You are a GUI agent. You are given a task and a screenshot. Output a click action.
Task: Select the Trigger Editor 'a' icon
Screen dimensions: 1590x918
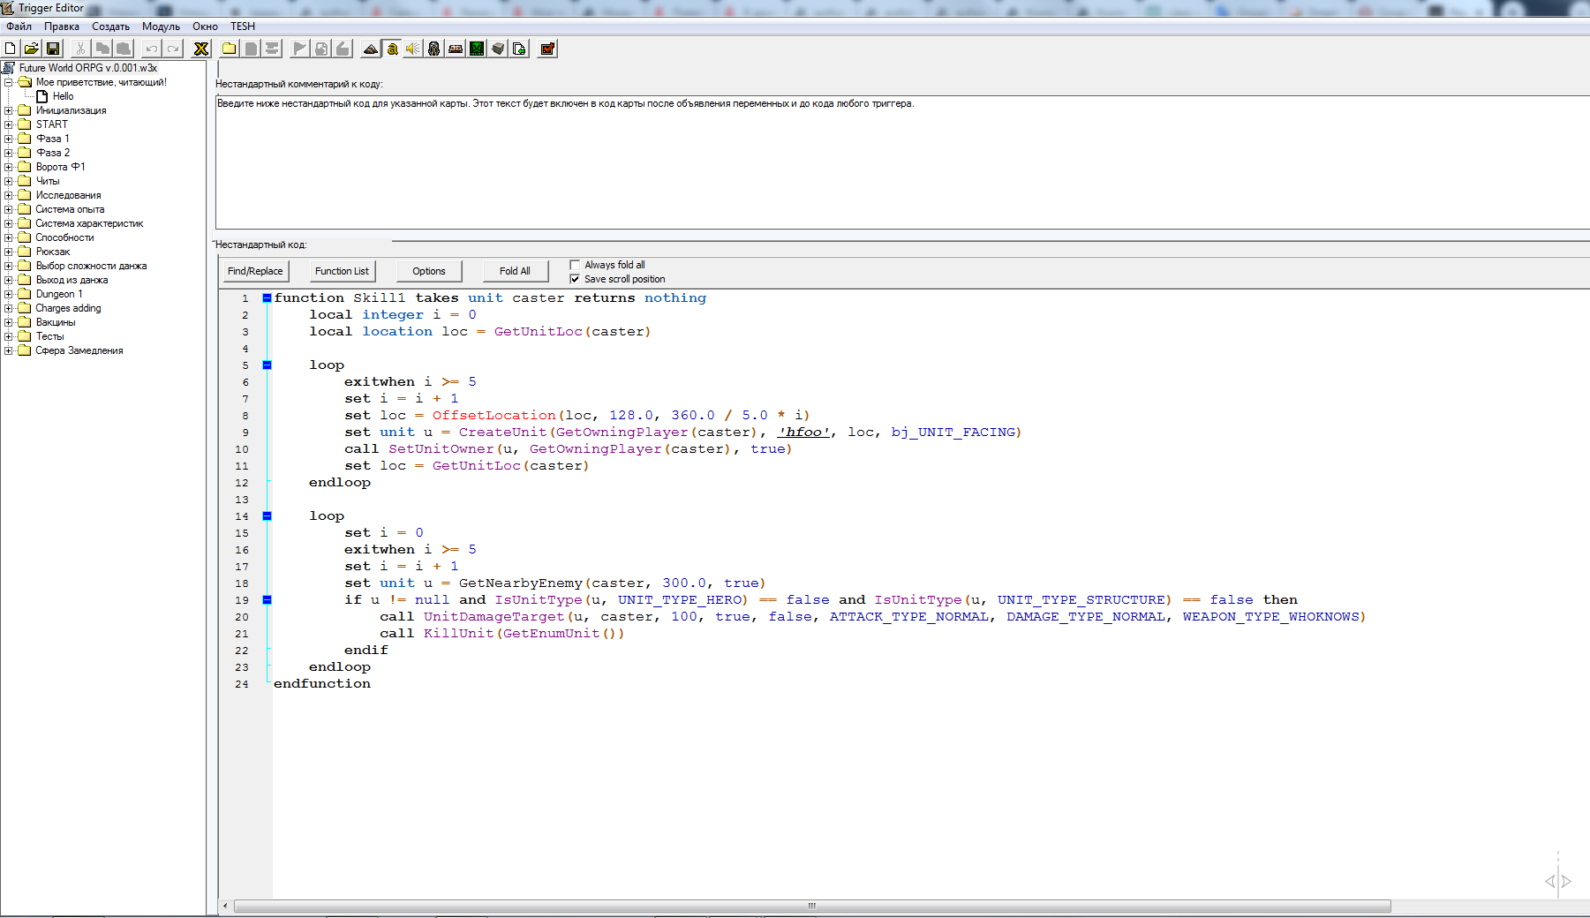[x=392, y=49]
